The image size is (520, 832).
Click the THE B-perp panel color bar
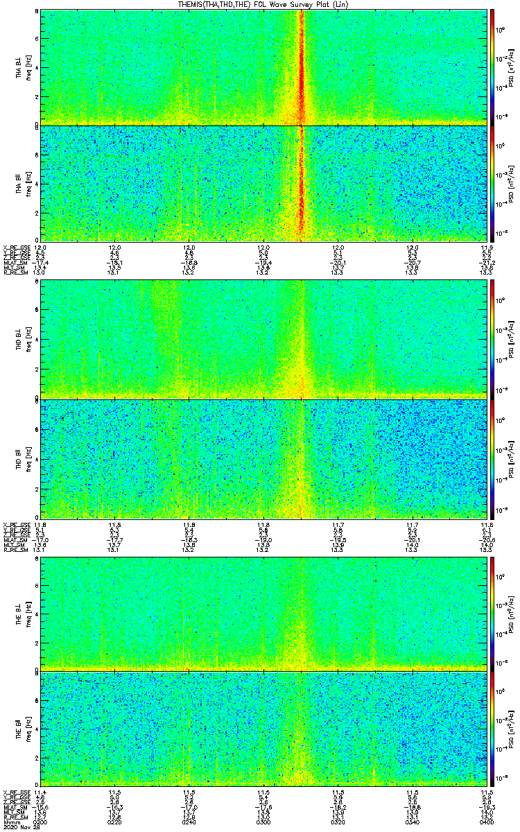click(x=492, y=613)
